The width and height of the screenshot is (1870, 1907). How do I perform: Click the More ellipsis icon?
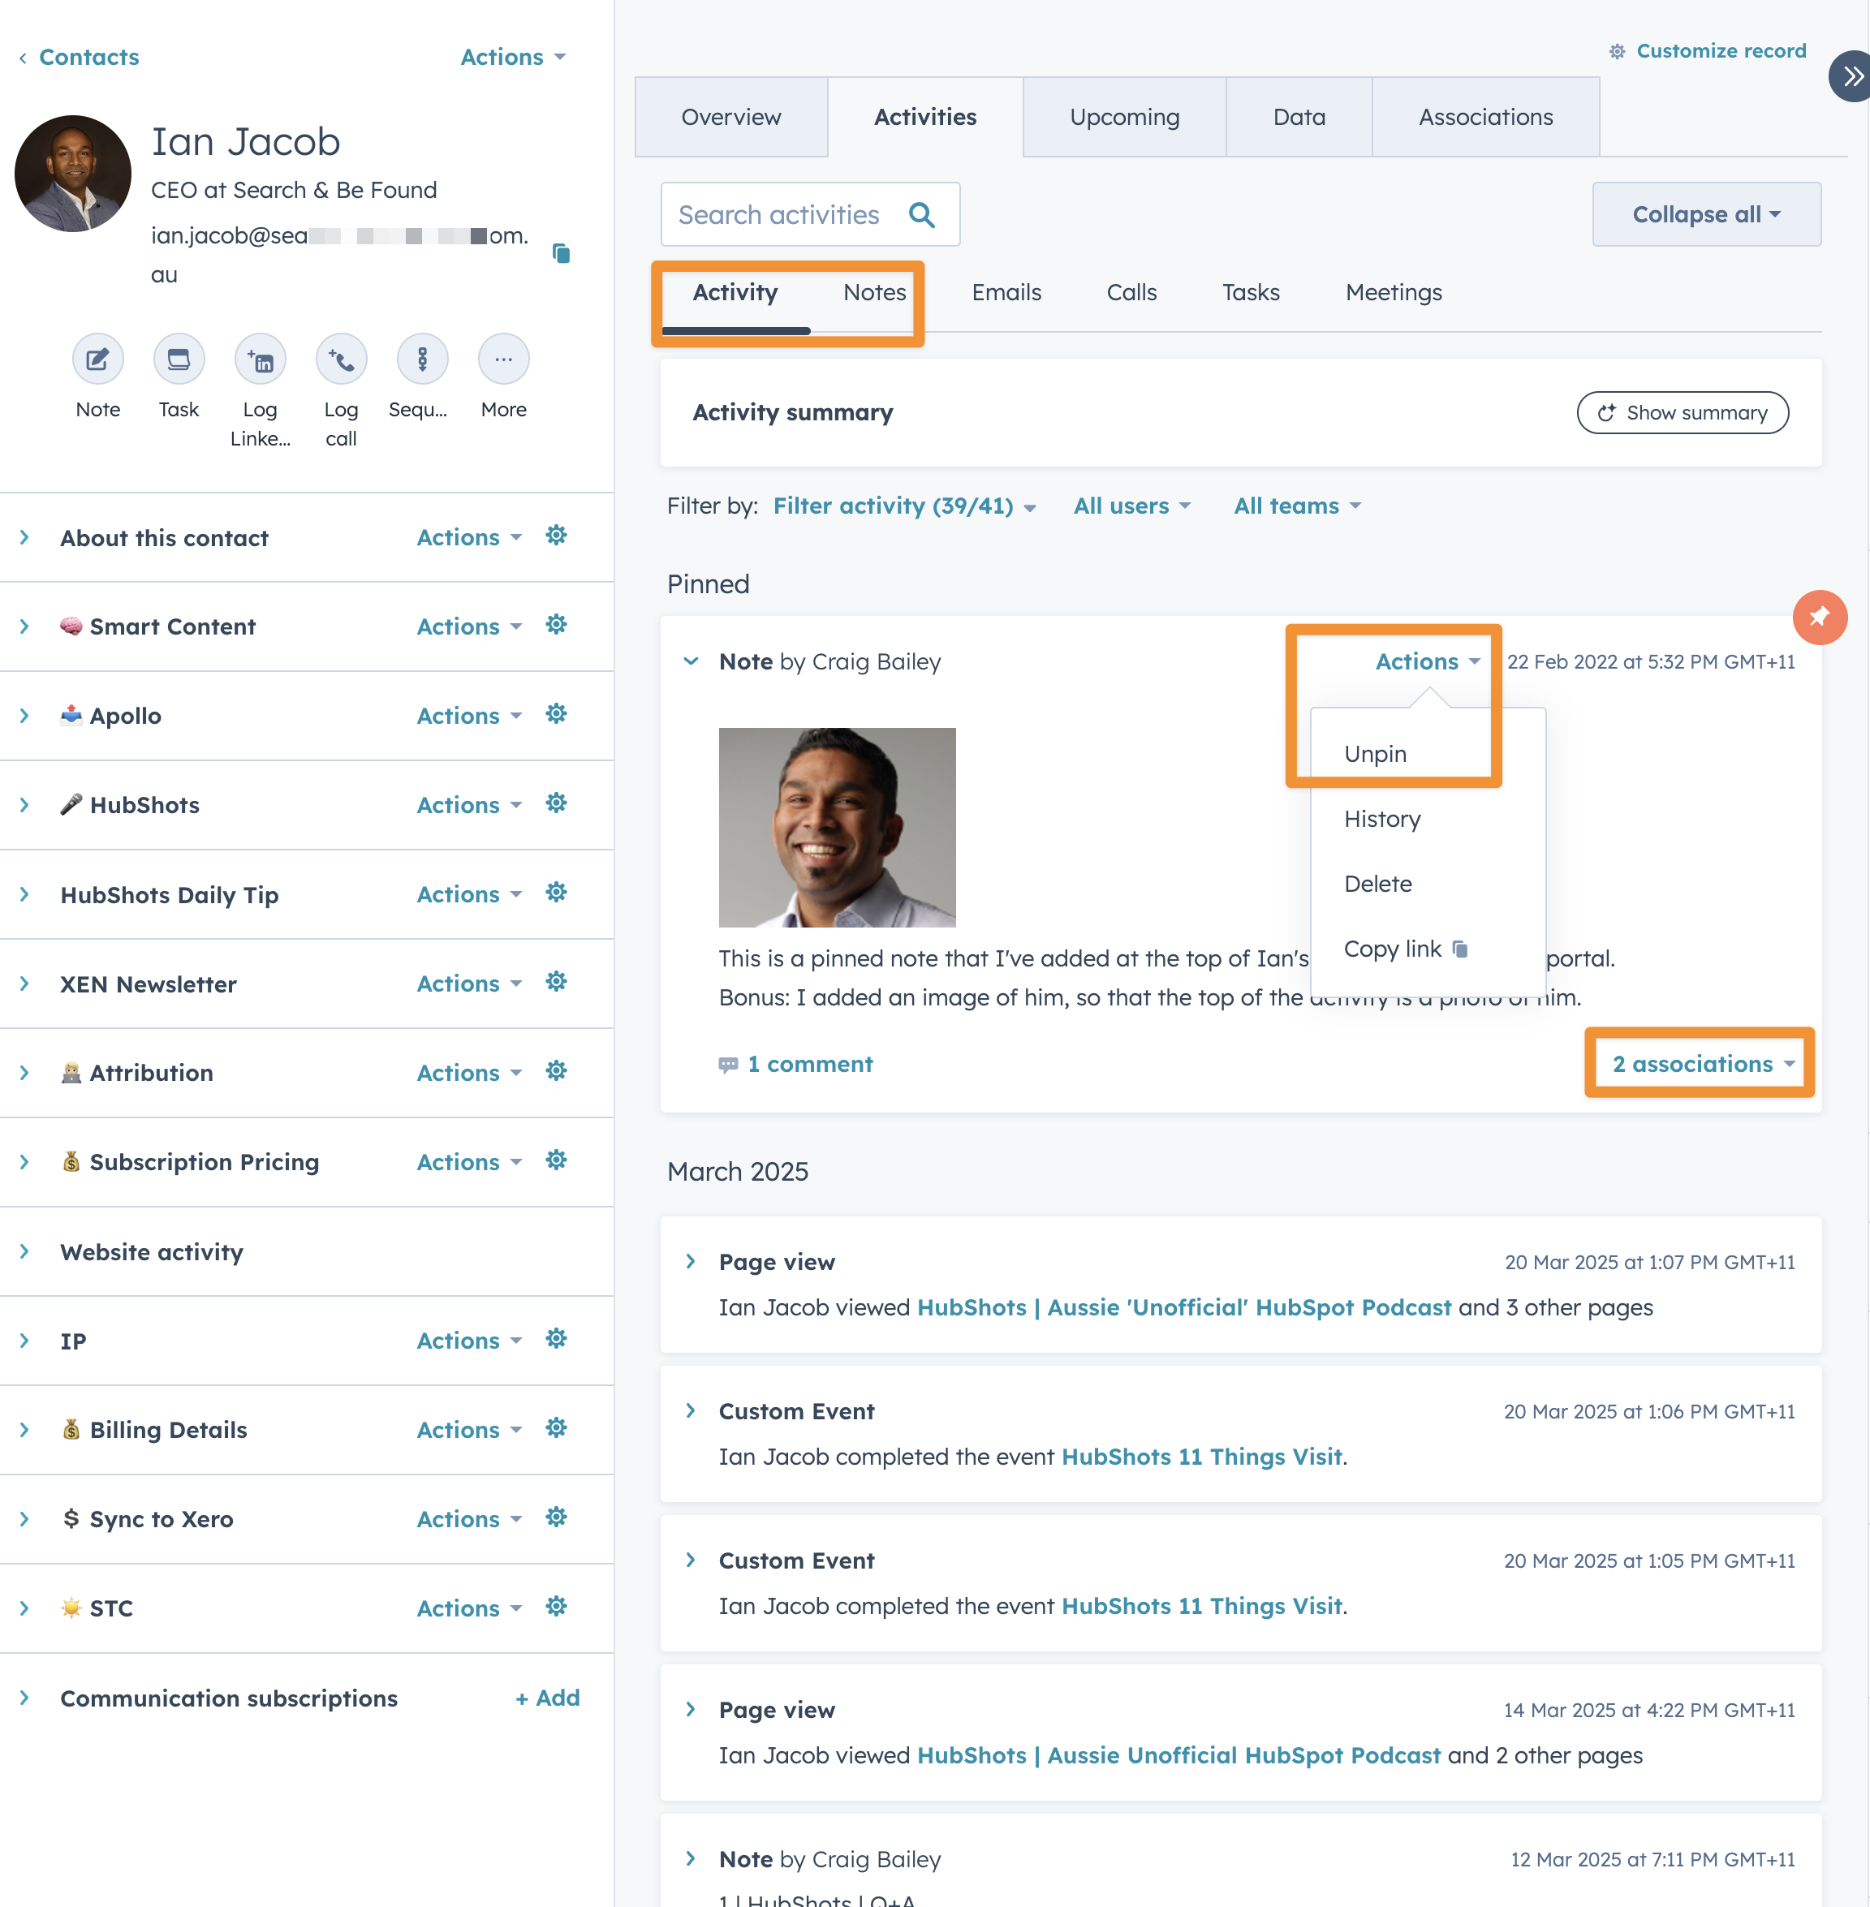coord(503,359)
